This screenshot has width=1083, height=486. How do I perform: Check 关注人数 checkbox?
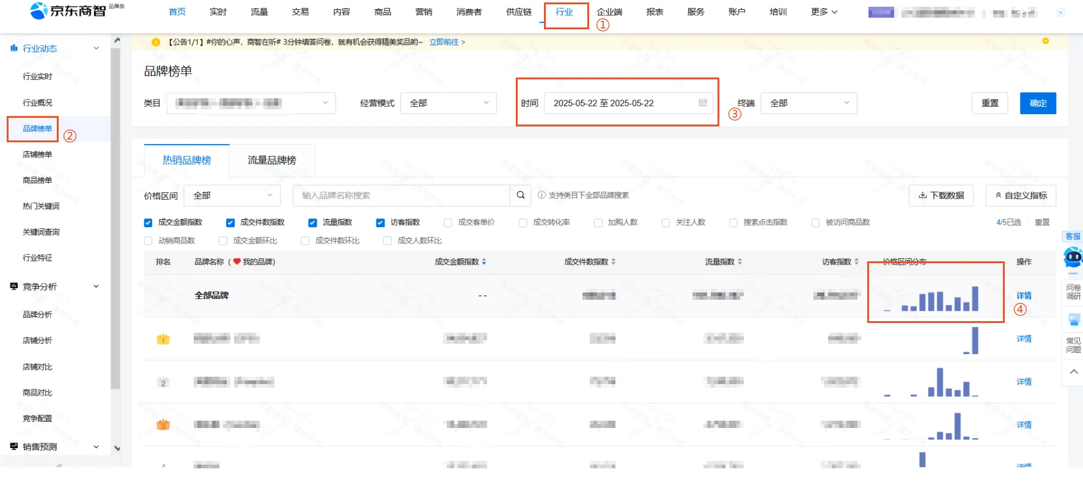tap(666, 223)
